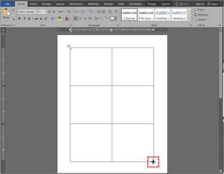Sort content with the A-Z sort icon
Screen dimensions: 224x174
110,12
